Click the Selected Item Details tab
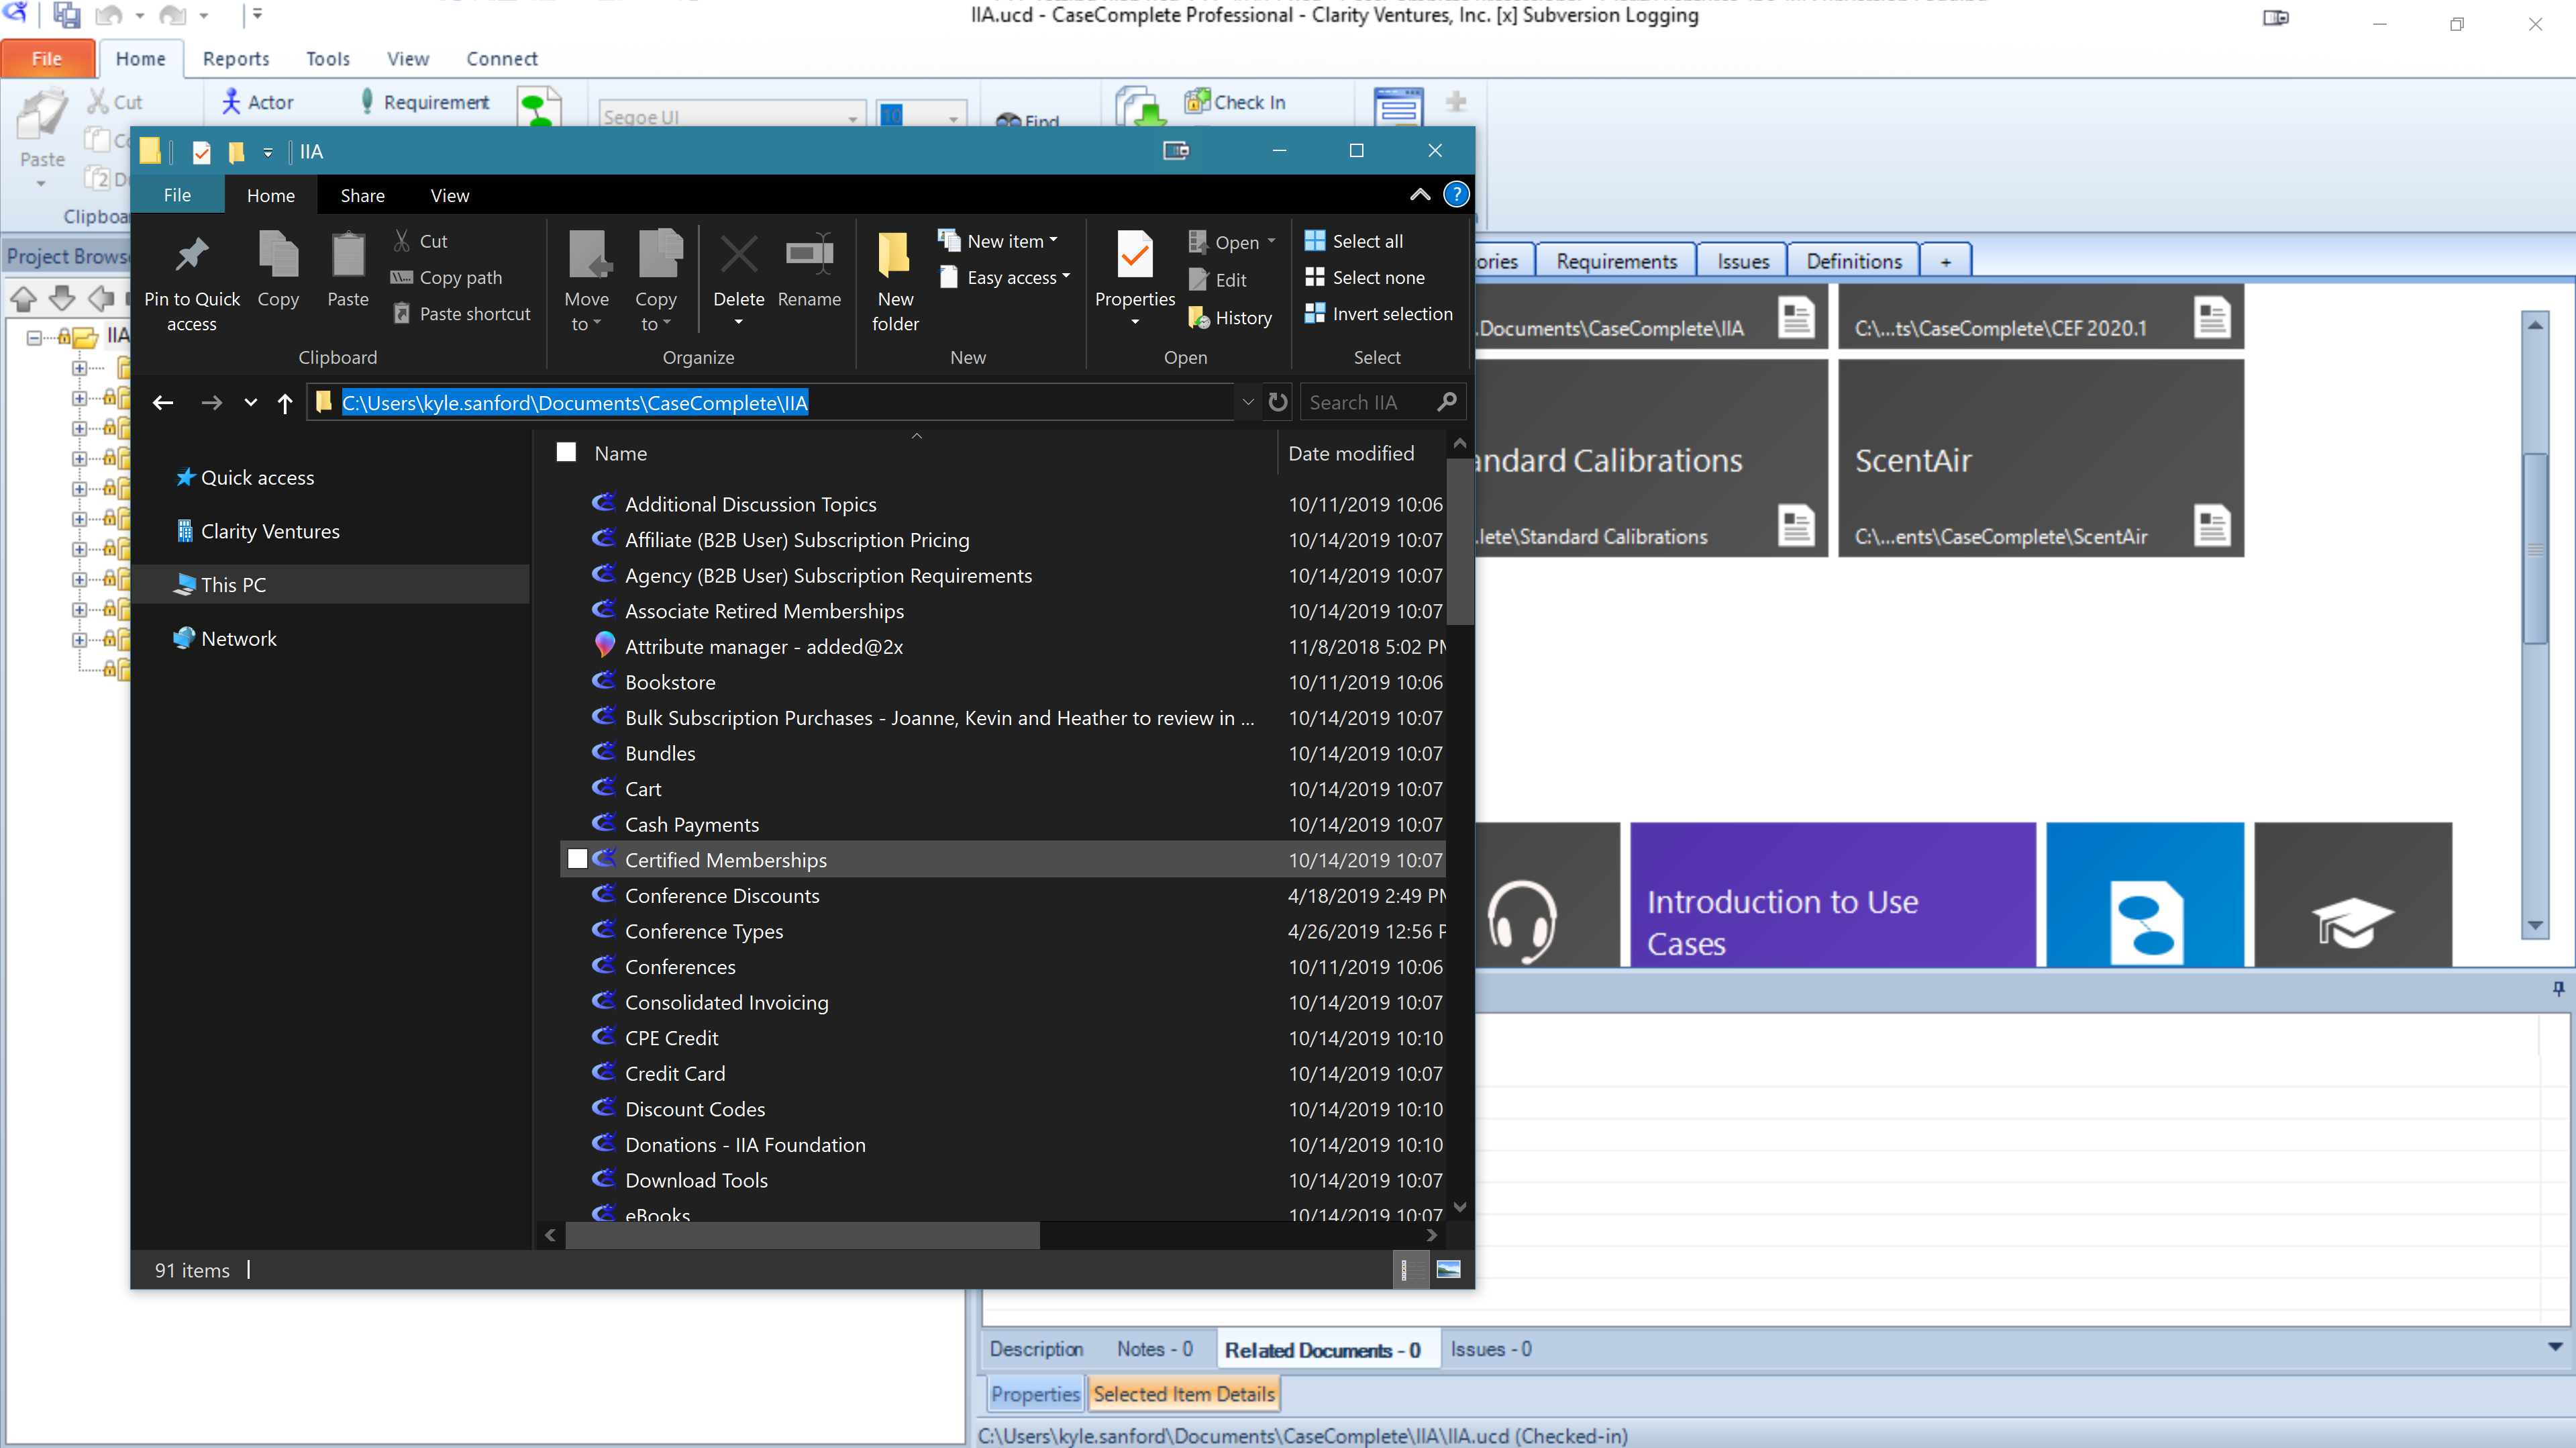Viewport: 2576px width, 1448px height. click(1183, 1393)
